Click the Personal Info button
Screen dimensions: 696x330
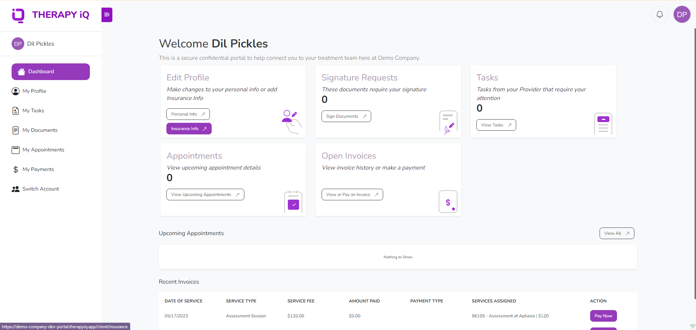(188, 114)
